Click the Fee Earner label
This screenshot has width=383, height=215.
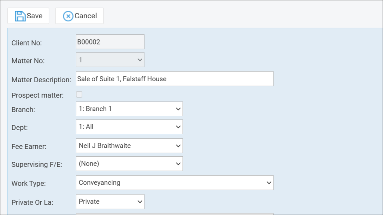pyautogui.click(x=29, y=147)
